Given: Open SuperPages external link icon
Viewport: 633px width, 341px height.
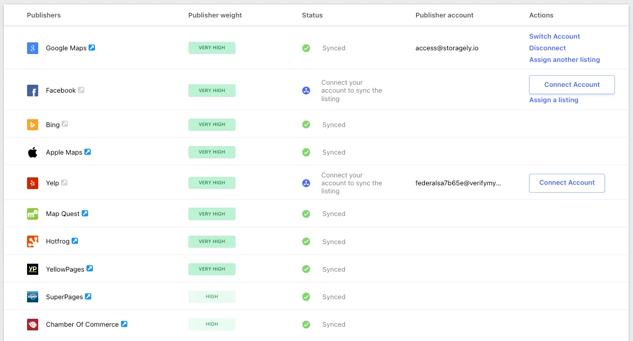Looking at the screenshot, I should (x=88, y=297).
